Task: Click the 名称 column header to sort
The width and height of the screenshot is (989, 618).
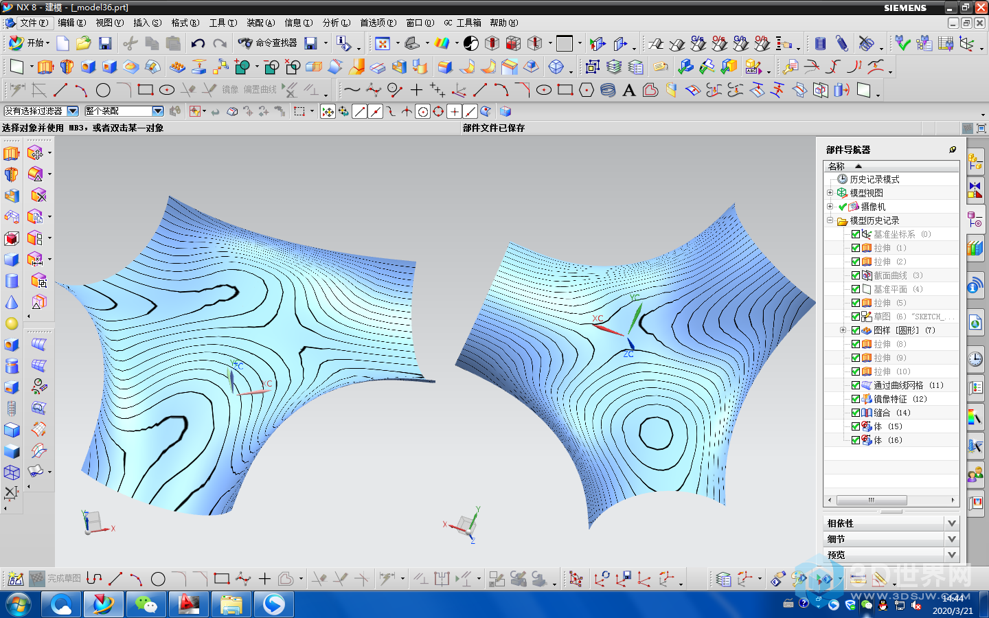Action: pos(891,166)
